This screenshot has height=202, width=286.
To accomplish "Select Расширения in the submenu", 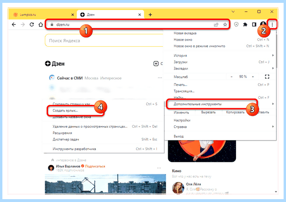I will pyautogui.click(x=103, y=133).
